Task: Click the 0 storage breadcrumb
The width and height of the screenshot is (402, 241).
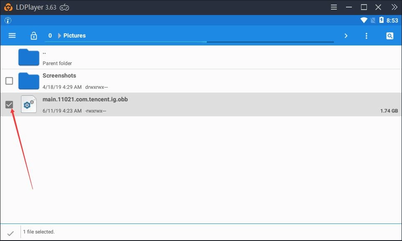Action: coord(50,35)
